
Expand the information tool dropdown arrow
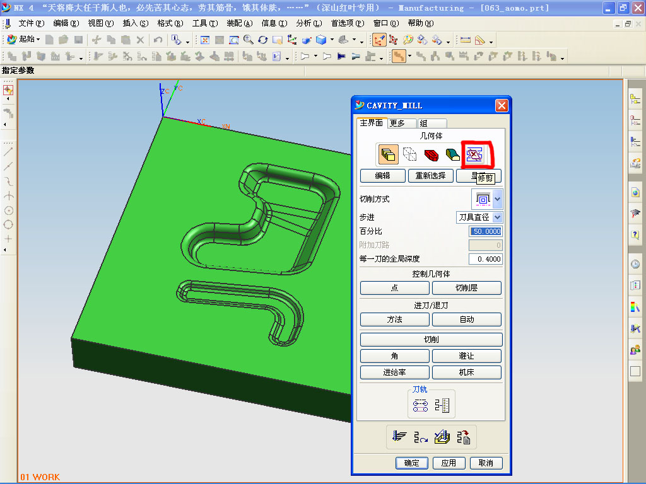pyautogui.click(x=187, y=41)
